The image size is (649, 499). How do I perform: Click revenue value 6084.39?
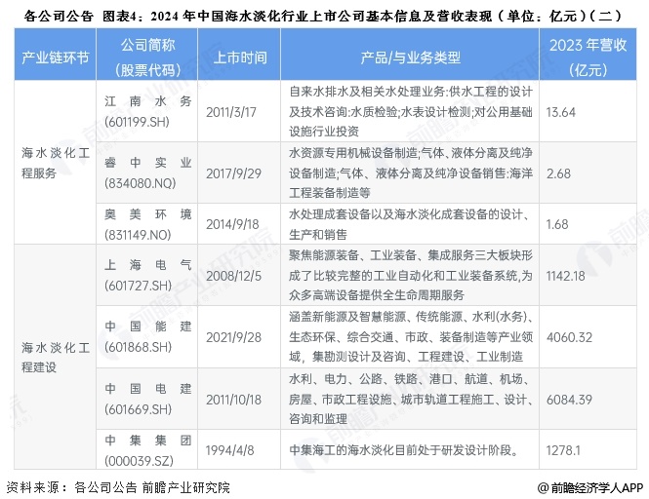(569, 400)
